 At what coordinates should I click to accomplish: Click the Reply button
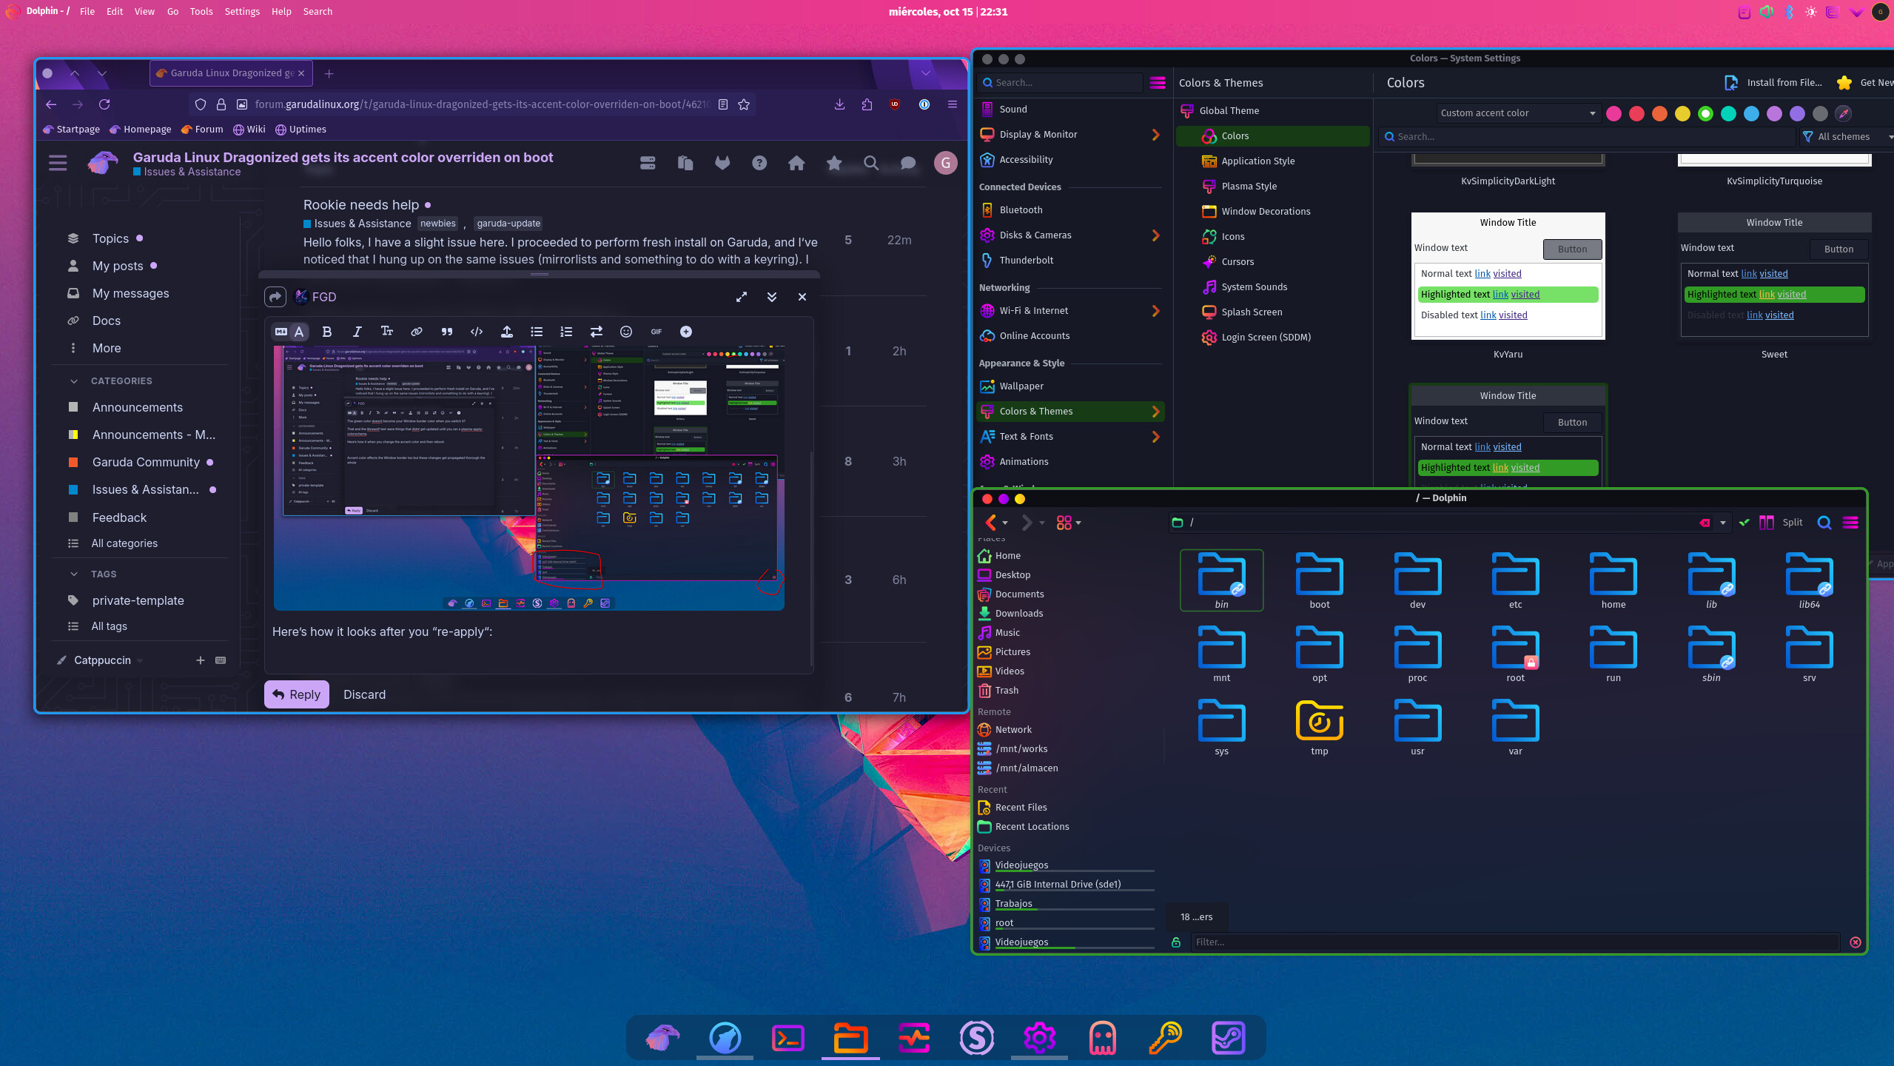tap(297, 694)
